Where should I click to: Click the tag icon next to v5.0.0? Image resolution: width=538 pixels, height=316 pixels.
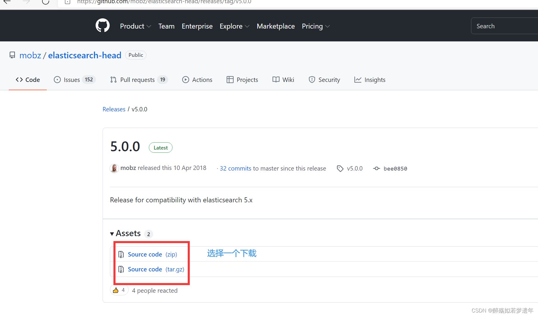click(340, 168)
